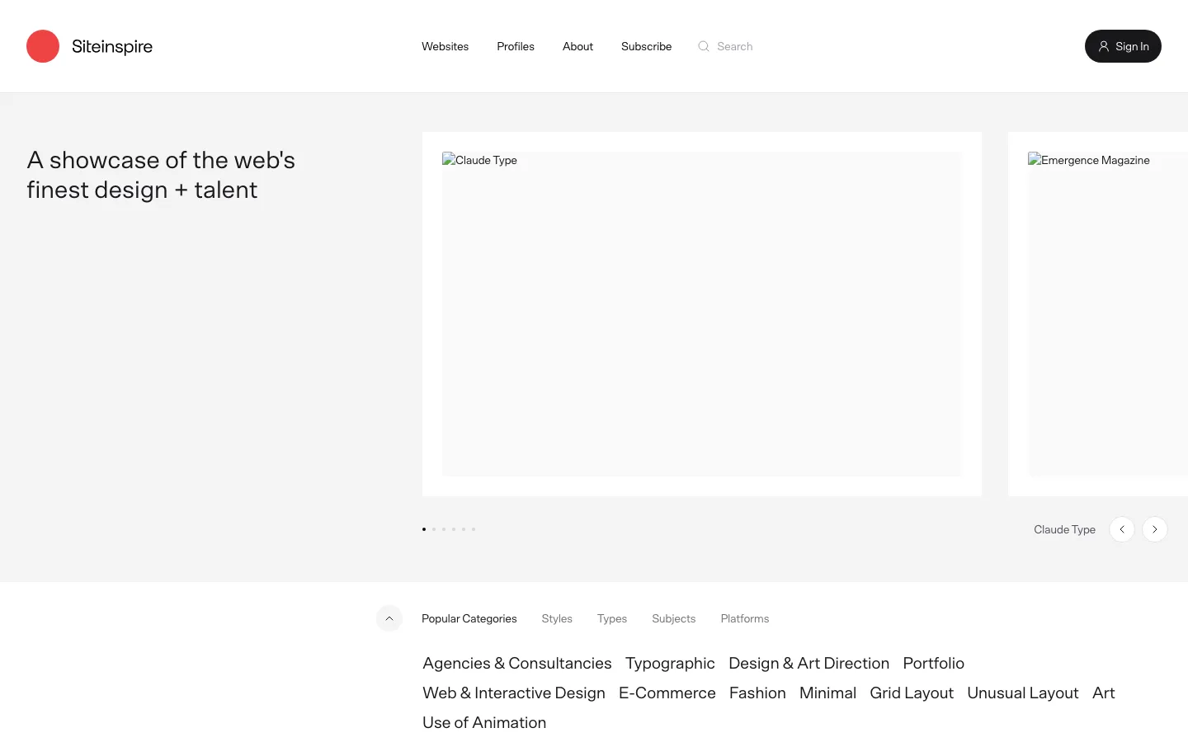Click the search magnifier icon
The width and height of the screenshot is (1188, 742).
(x=704, y=46)
